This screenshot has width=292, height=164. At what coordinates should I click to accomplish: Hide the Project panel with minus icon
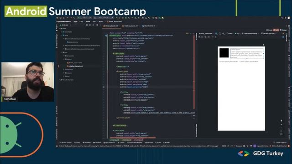tap(100, 25)
